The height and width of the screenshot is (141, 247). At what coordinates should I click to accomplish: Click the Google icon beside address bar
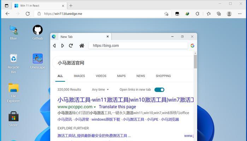click(x=192, y=45)
